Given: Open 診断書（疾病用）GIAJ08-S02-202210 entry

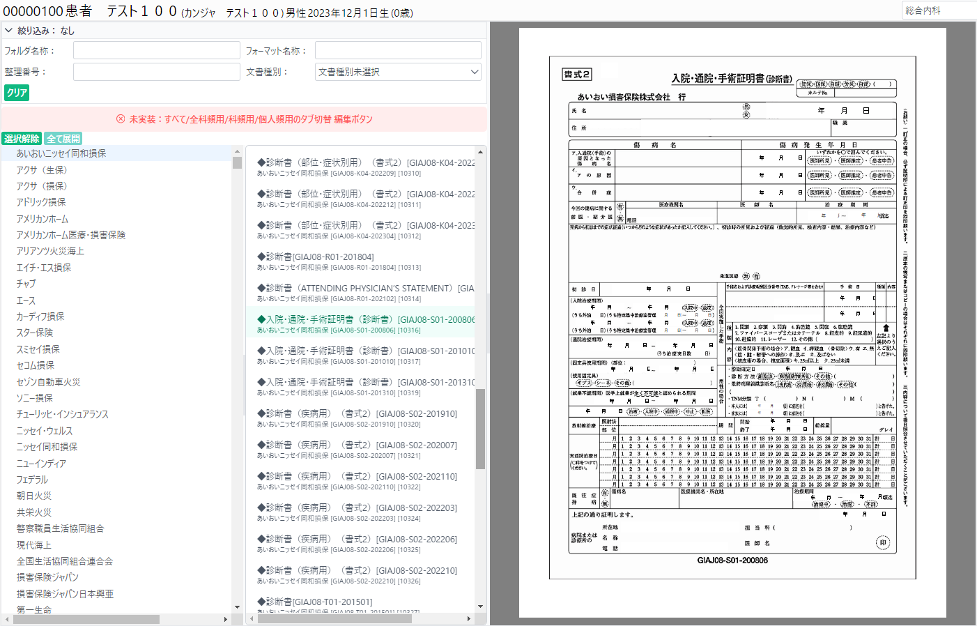Looking at the screenshot, I should (x=361, y=575).
